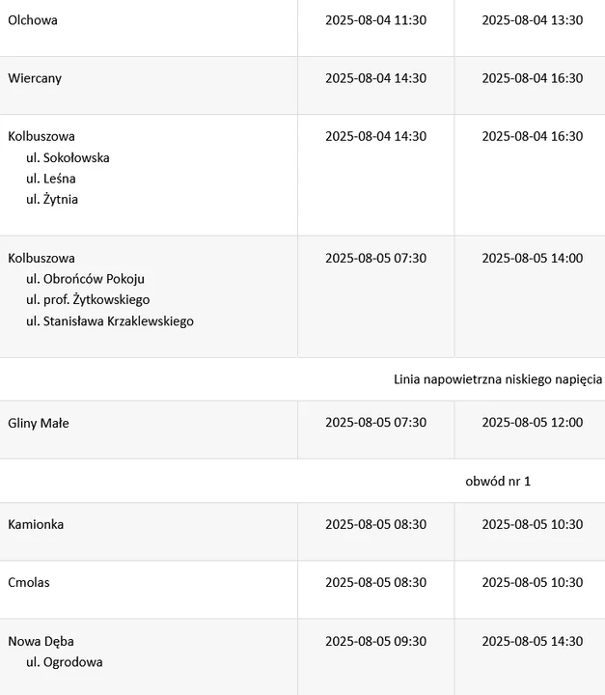Select Nowa Dęba town name

41,641
